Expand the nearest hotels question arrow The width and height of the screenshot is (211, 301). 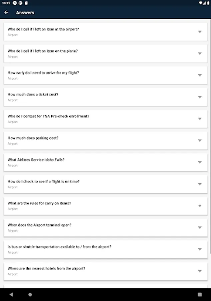[x=200, y=271]
